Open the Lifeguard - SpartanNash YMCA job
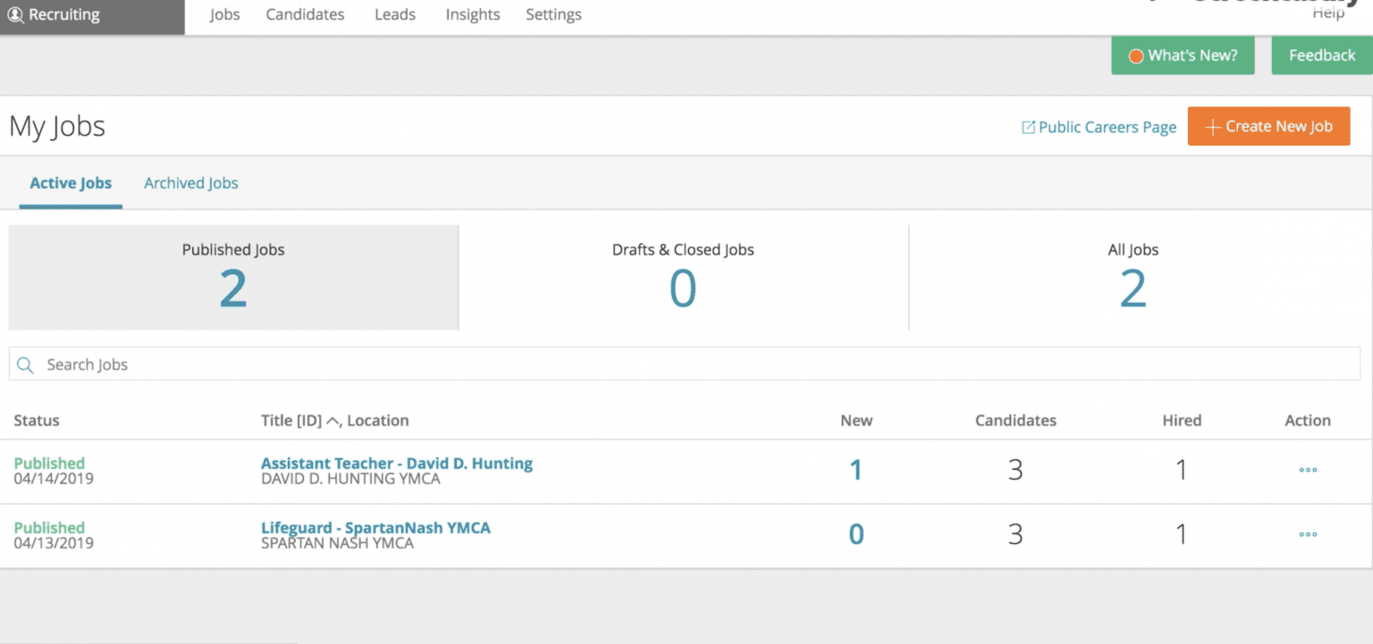This screenshot has width=1373, height=644. [375, 527]
